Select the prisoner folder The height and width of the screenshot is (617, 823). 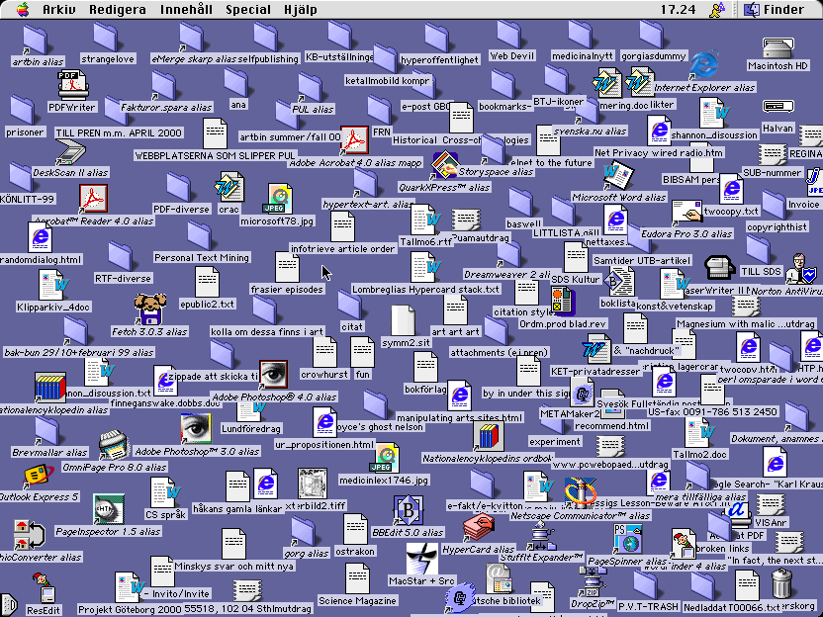pos(22,110)
